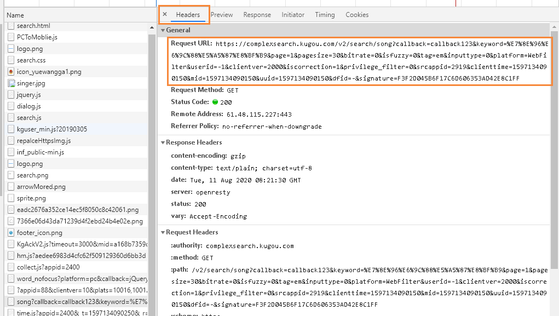Screen dimensions: 559x316
Task: Click the vary Accept-Encoding value
Action: [x=218, y=216]
